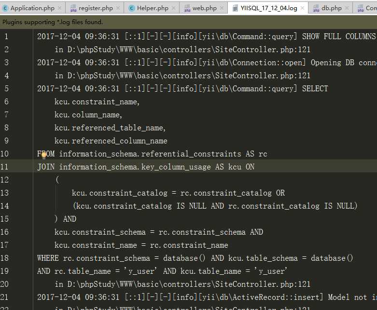The width and height of the screenshot is (377, 310).
Task: Click 'rc.constraint_name' on line 17
Action: [189, 245]
